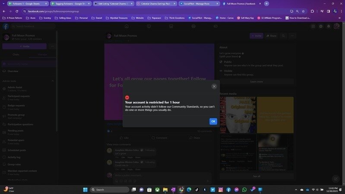Click the Home - Canva bookmark

(x=226, y=18)
